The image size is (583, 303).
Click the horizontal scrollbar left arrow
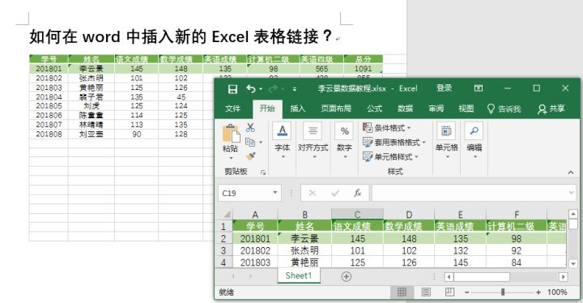449,277
